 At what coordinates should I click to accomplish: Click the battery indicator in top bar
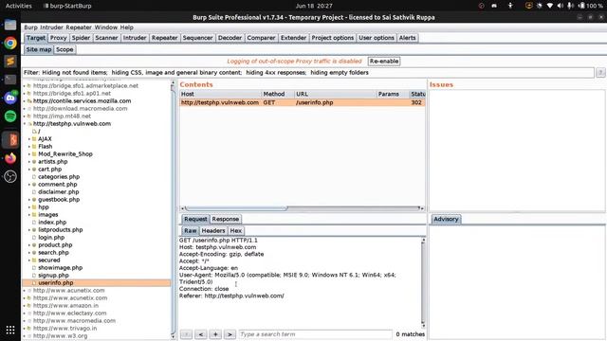click(x=590, y=6)
